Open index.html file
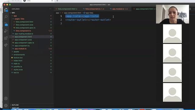The height and width of the screenshot is (110, 195). (x=18, y=61)
